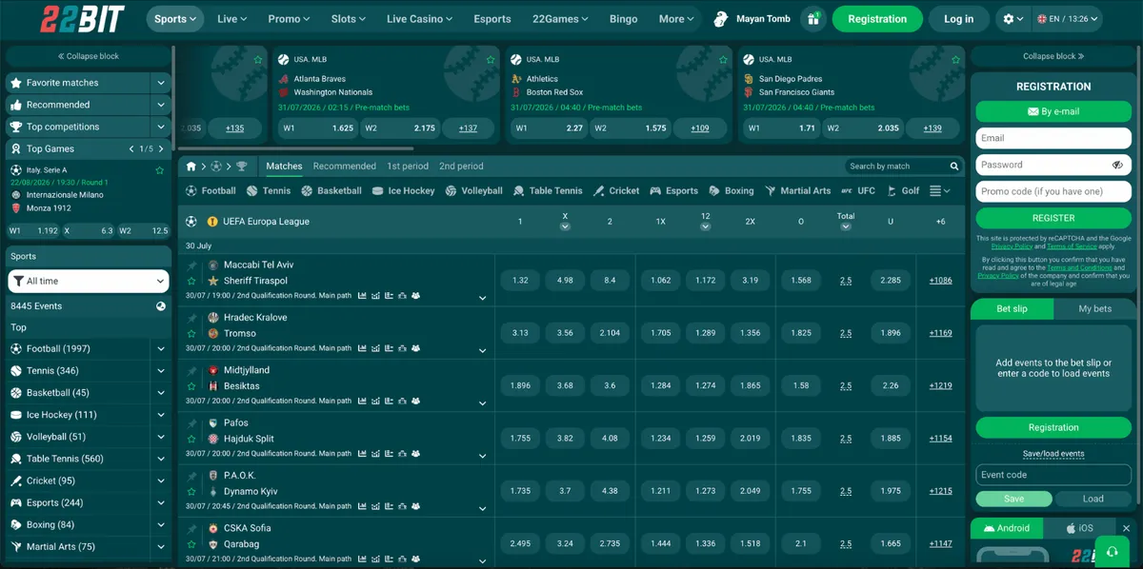Screen dimensions: 1143x569
Task: Select UFC in the sports filter bar
Action: 858,190
